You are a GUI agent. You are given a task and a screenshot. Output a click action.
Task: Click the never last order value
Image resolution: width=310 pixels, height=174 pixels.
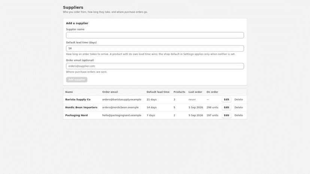tap(192, 99)
